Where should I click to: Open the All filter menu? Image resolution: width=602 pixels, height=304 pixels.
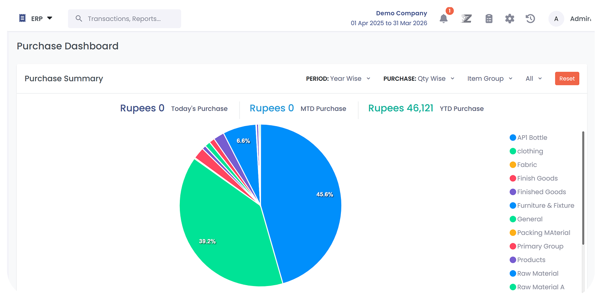click(534, 79)
